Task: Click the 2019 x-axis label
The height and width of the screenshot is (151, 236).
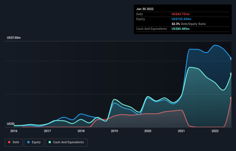Action: pyautogui.click(x=114, y=131)
